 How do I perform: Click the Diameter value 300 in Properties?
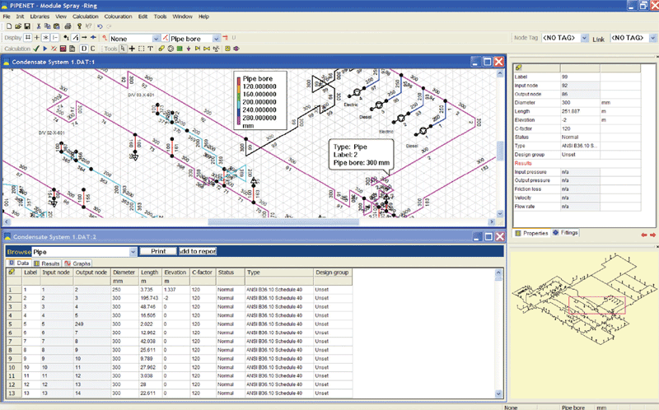point(580,102)
